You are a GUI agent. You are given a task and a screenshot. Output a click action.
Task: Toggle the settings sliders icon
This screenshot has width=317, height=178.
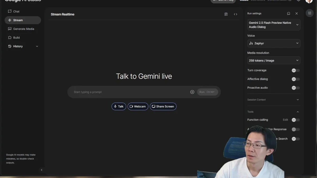pyautogui.click(x=310, y=13)
